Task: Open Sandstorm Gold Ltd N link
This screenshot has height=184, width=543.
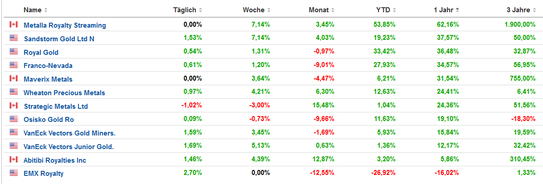Action: click(59, 39)
